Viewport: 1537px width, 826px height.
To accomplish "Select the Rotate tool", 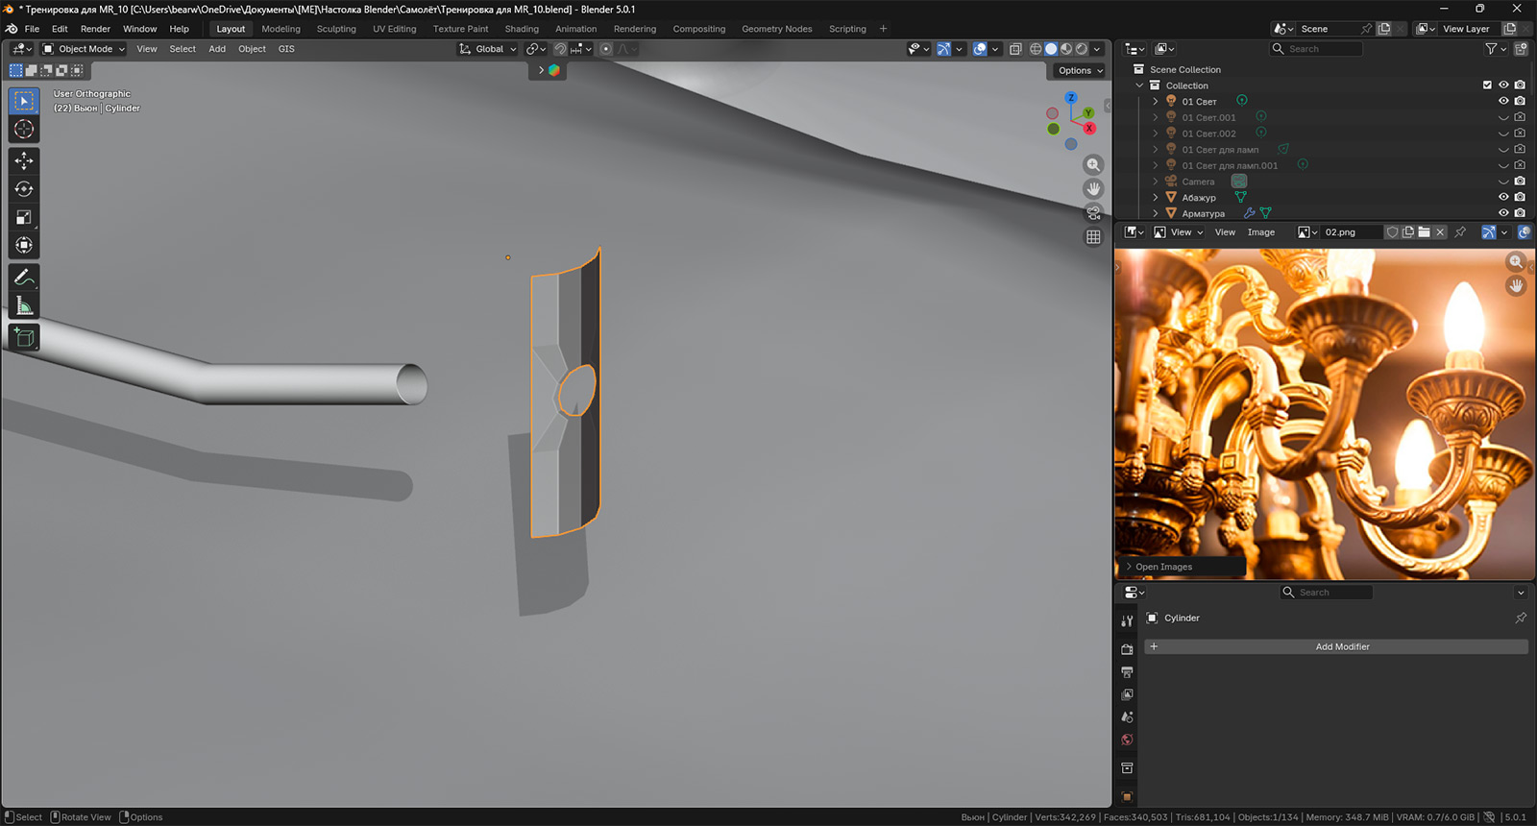I will pyautogui.click(x=24, y=189).
